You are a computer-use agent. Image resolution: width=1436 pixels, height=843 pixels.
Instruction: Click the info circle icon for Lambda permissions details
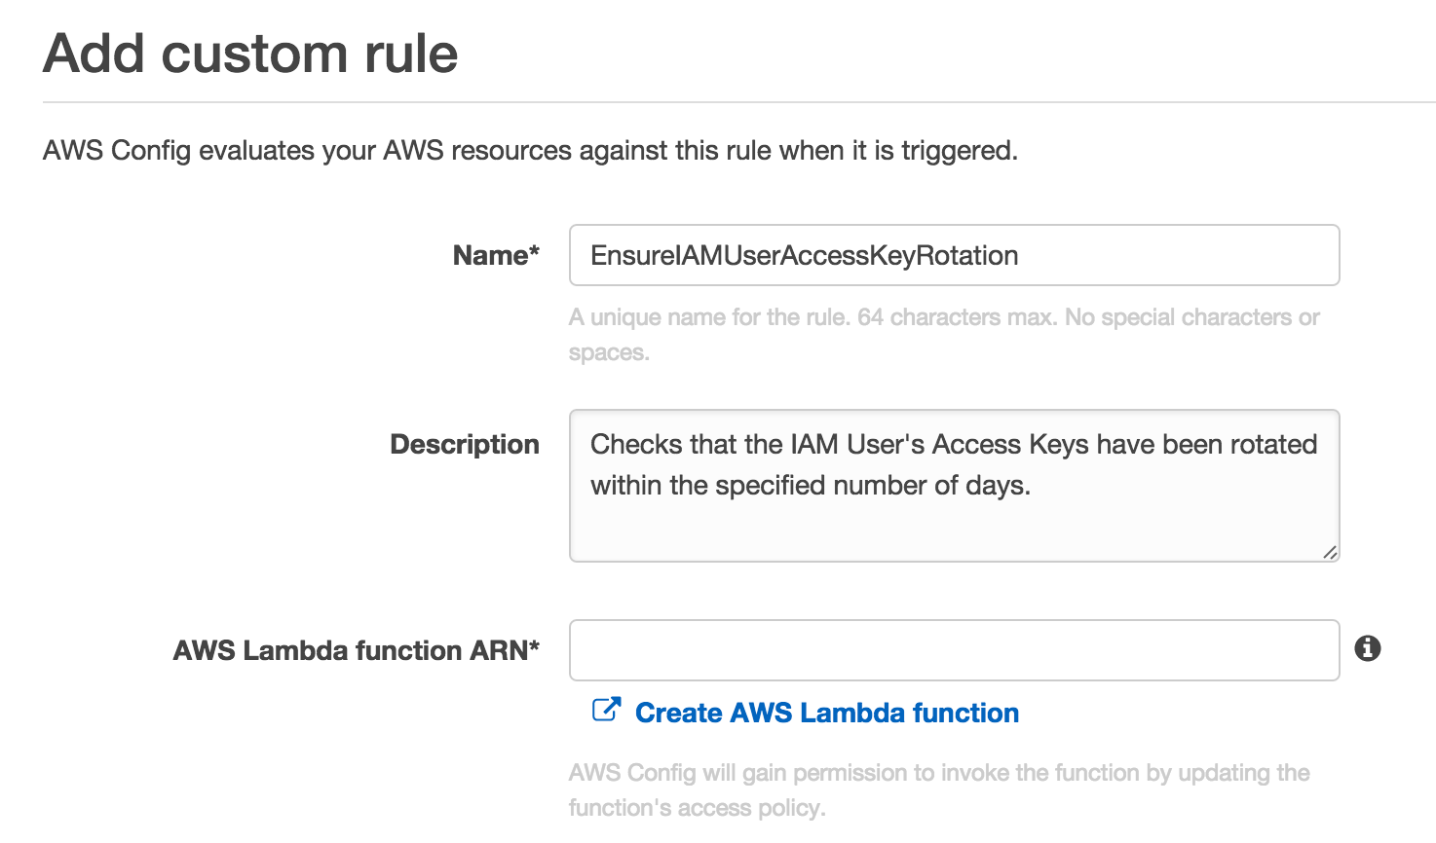point(1369,648)
